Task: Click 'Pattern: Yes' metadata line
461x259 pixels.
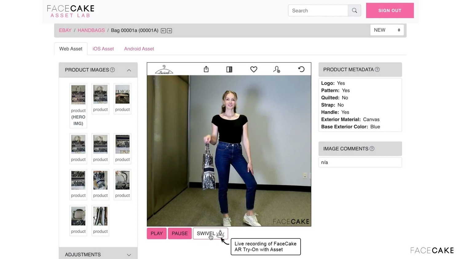Action: 336,91
